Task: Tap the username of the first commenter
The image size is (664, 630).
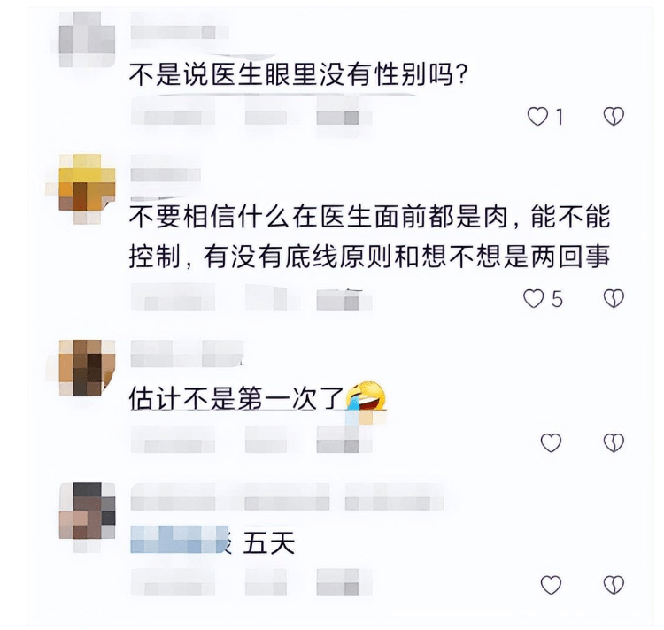Action: [180, 32]
